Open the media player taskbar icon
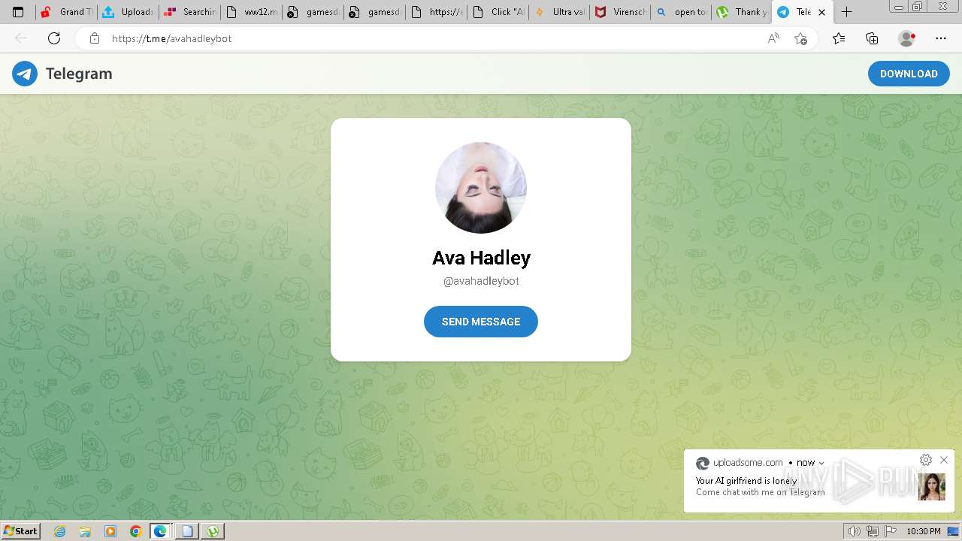The height and width of the screenshot is (541, 962). click(x=110, y=531)
